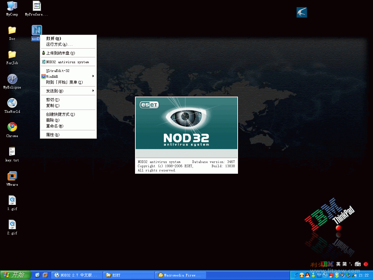Toggle the 简 simplified Chinese indicator
Image resolution: width=373 pixels, height=280 pixels.
point(345,264)
